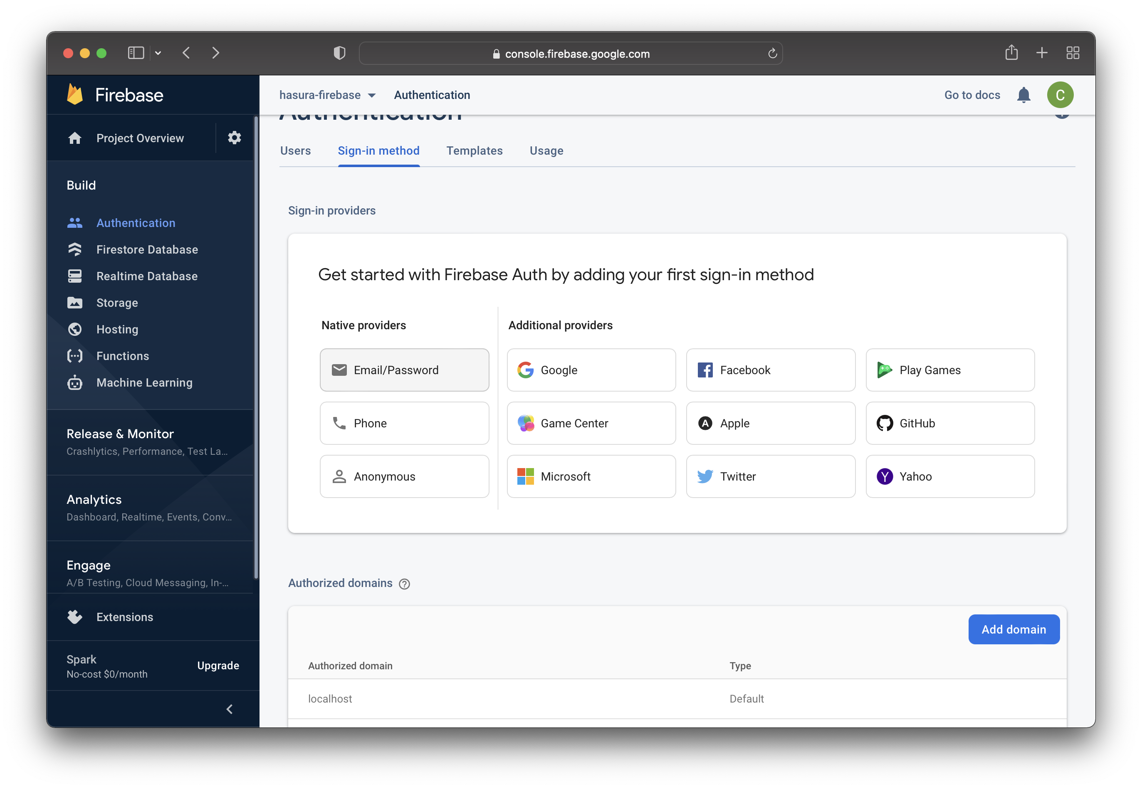This screenshot has height=789, width=1142.
Task: Select Game Center sign-in provider
Action: (x=591, y=423)
